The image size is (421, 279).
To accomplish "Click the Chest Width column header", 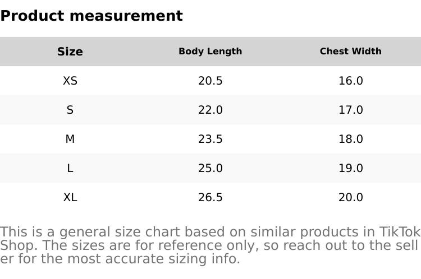I will [351, 52].
